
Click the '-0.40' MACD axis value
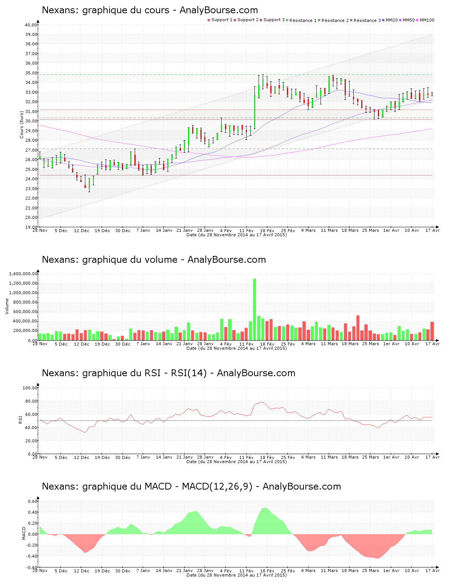pos(32,556)
